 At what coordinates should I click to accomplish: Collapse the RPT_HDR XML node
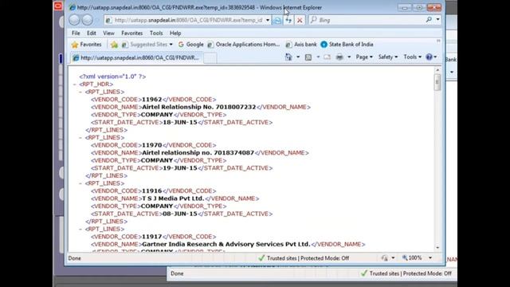pyautogui.click(x=74, y=85)
